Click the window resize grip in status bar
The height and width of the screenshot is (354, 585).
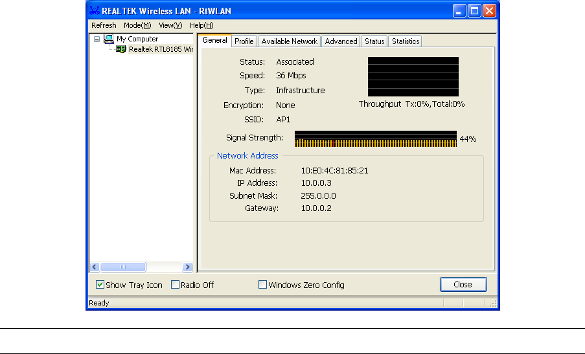coord(493,304)
